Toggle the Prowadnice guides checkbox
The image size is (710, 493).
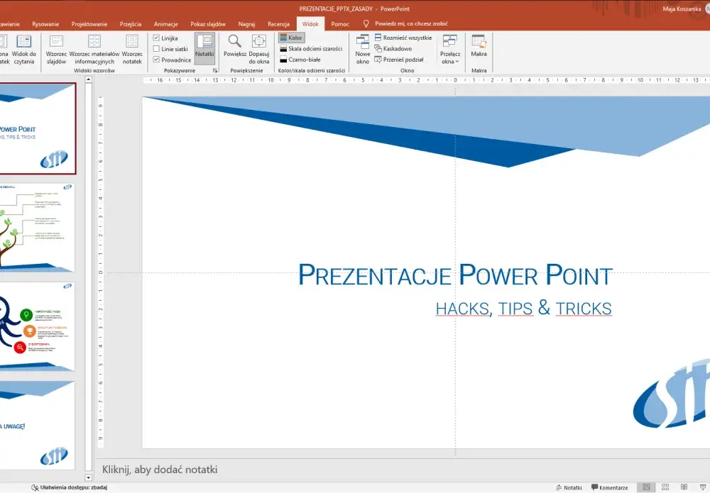click(156, 60)
